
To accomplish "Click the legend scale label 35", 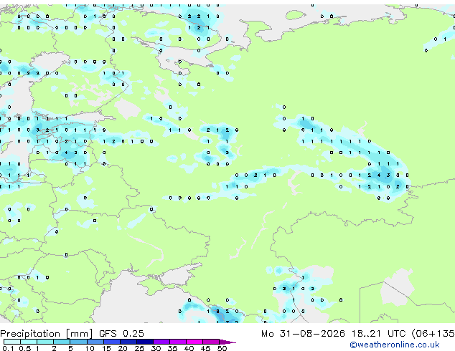I will [172, 348].
